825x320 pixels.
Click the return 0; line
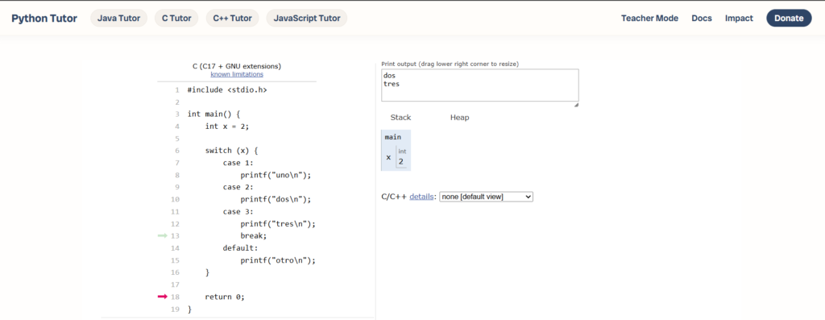click(226, 297)
